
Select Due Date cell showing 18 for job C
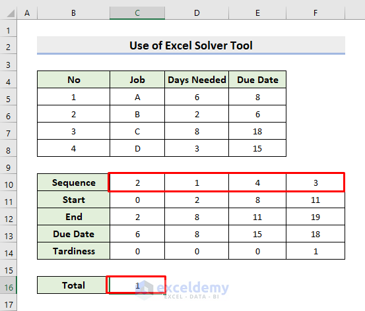pyautogui.click(x=257, y=131)
